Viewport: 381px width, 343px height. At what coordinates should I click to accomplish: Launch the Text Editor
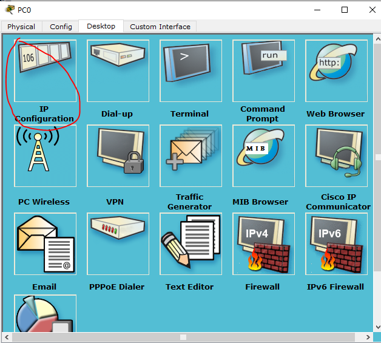190,244
